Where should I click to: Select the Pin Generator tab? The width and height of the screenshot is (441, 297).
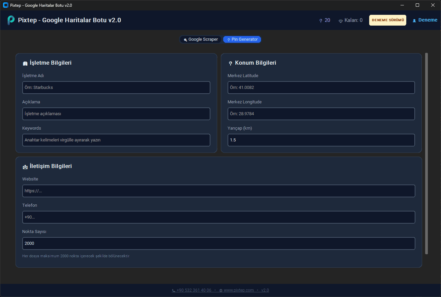pyautogui.click(x=242, y=39)
